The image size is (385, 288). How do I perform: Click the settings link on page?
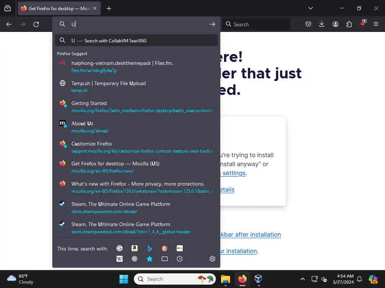click(x=233, y=173)
